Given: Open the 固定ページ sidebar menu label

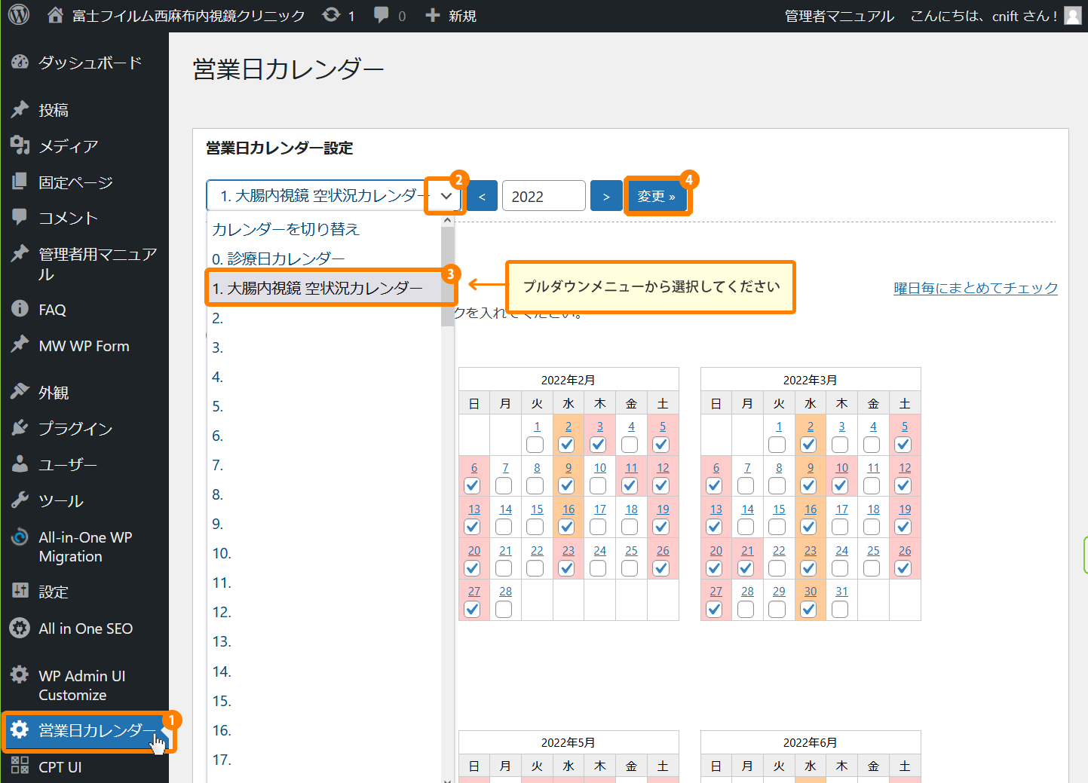Looking at the screenshot, I should [x=75, y=182].
